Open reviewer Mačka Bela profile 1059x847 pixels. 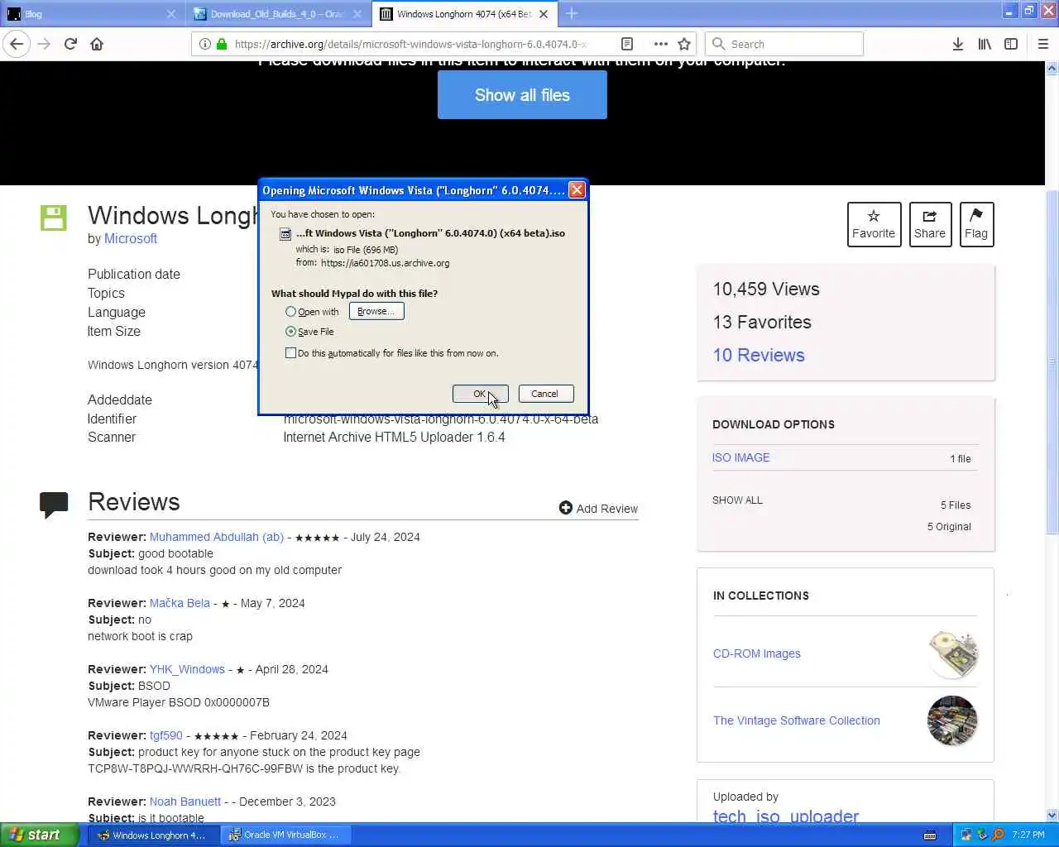click(x=180, y=603)
